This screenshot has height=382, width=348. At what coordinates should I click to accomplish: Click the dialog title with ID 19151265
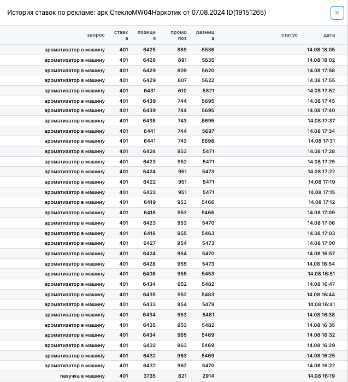click(x=137, y=13)
